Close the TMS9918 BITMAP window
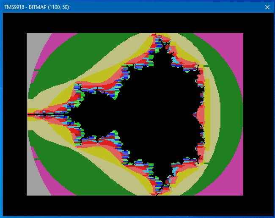Screen dimensions: 275x218 (x=267, y=7)
